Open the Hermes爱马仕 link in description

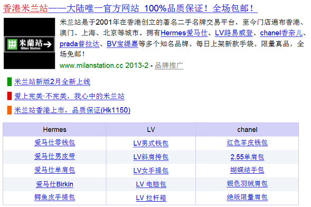[184, 33]
